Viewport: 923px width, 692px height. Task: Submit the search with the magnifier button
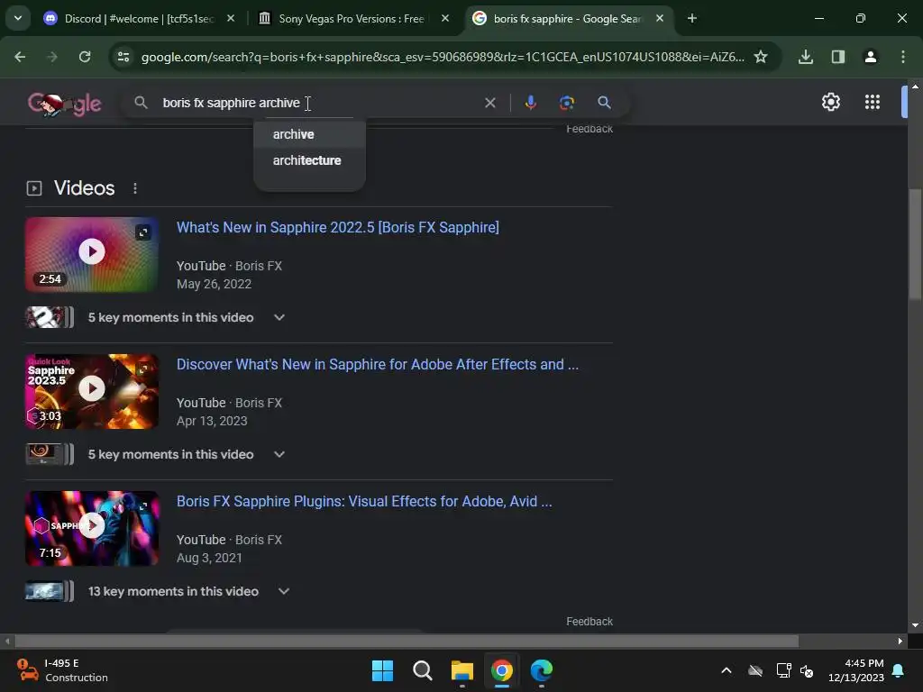[604, 103]
